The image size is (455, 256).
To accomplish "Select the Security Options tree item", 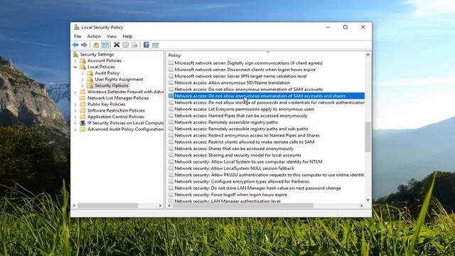I will (112, 85).
